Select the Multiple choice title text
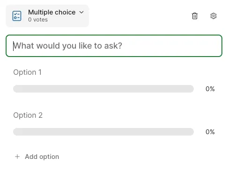Screen dimensions: 228x179 (x=52, y=12)
